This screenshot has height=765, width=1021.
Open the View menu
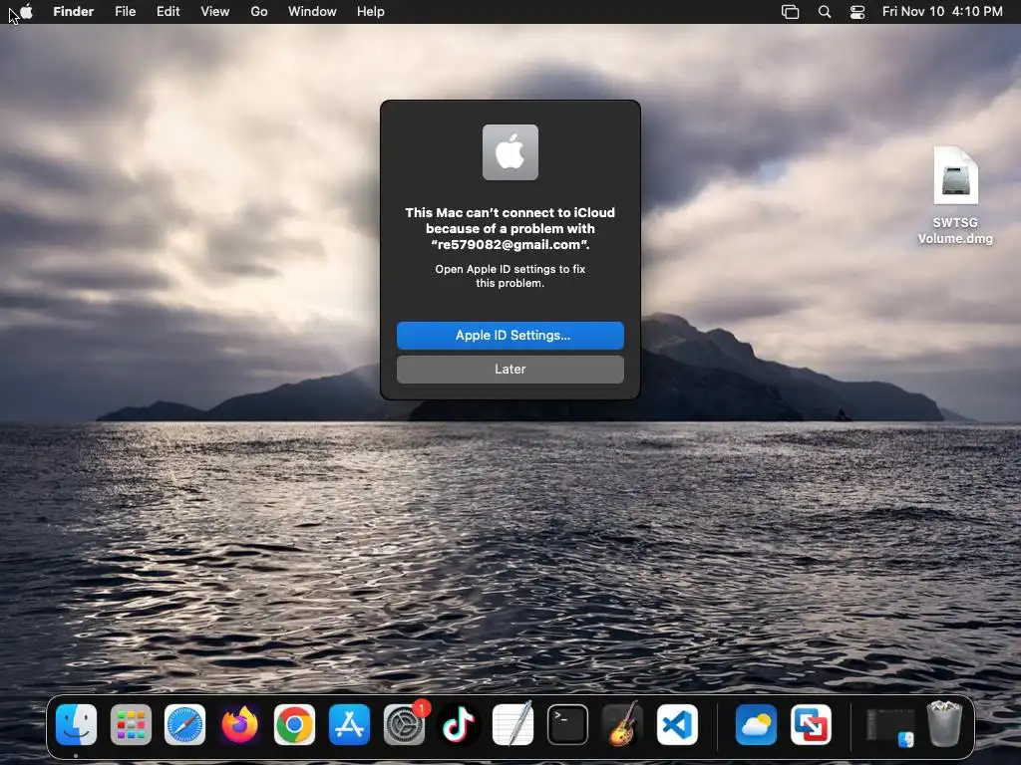tap(215, 12)
